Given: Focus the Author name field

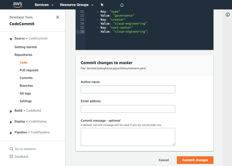Looking at the screenshot, I should (x=128, y=90).
